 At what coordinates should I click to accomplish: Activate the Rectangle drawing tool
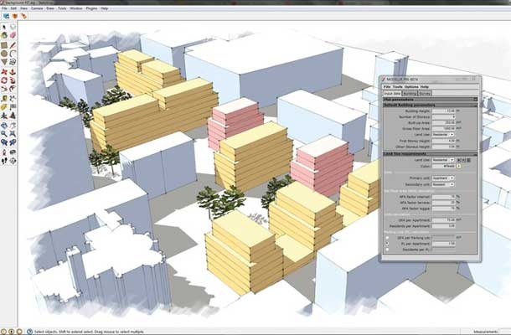click(4, 45)
